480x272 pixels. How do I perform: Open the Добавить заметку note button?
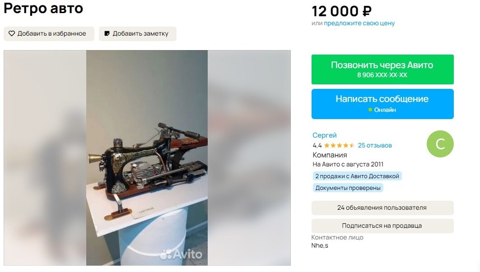point(137,34)
